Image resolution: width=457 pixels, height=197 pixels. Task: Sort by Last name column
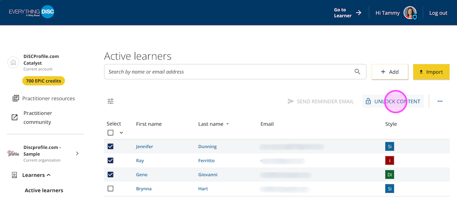[x=214, y=124]
